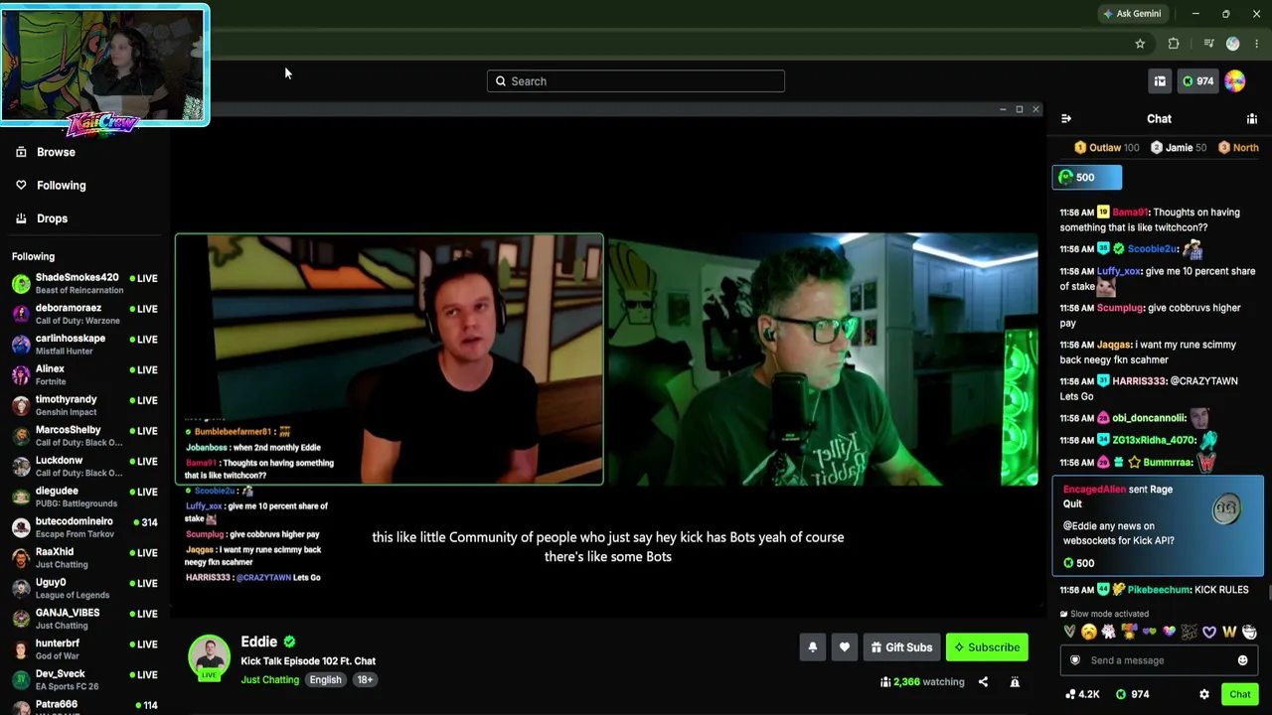Select the rainbow heart quick emote

click(1170, 632)
